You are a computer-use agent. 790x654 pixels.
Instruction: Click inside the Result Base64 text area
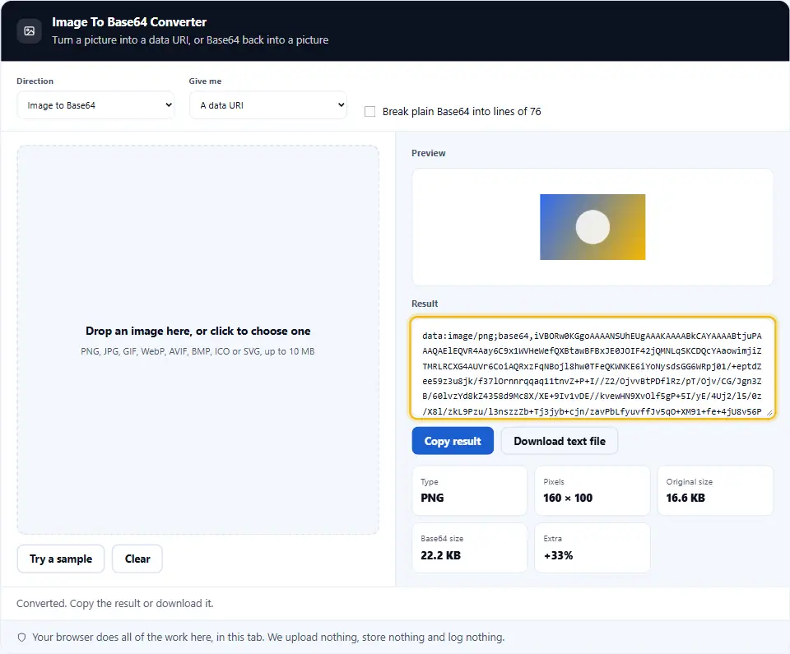[x=592, y=368]
